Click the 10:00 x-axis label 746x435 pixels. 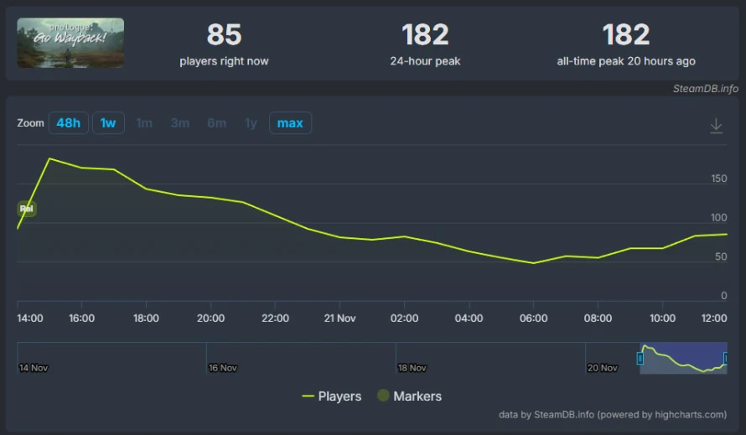click(662, 318)
